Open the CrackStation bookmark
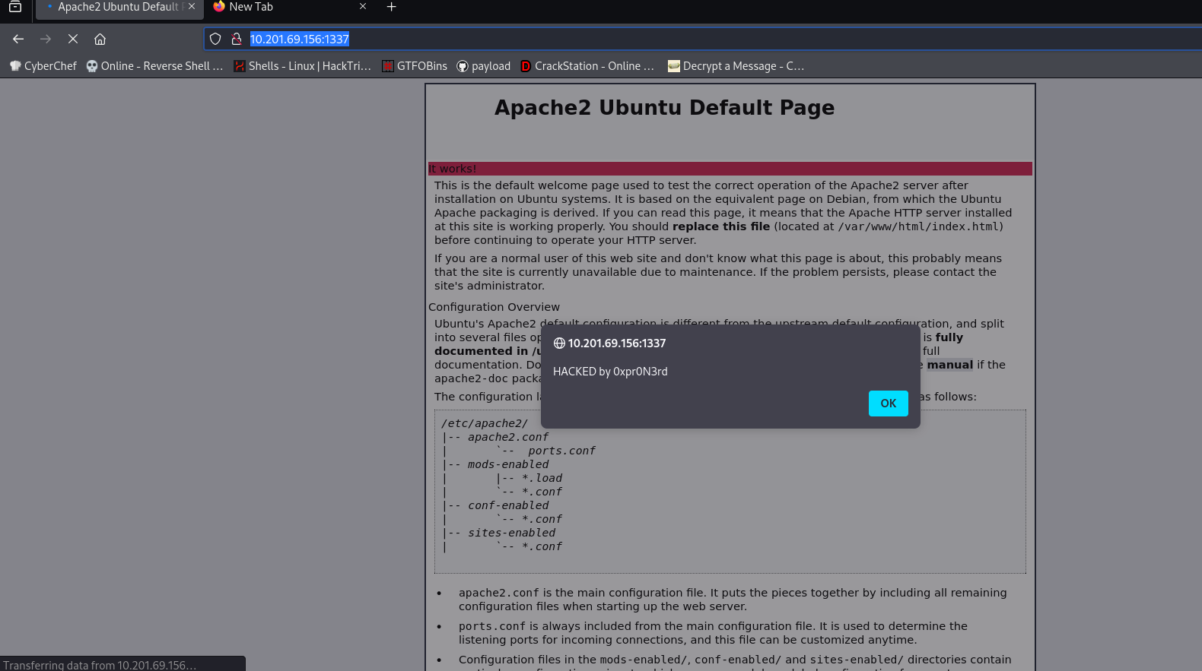This screenshot has width=1202, height=671. coord(587,66)
